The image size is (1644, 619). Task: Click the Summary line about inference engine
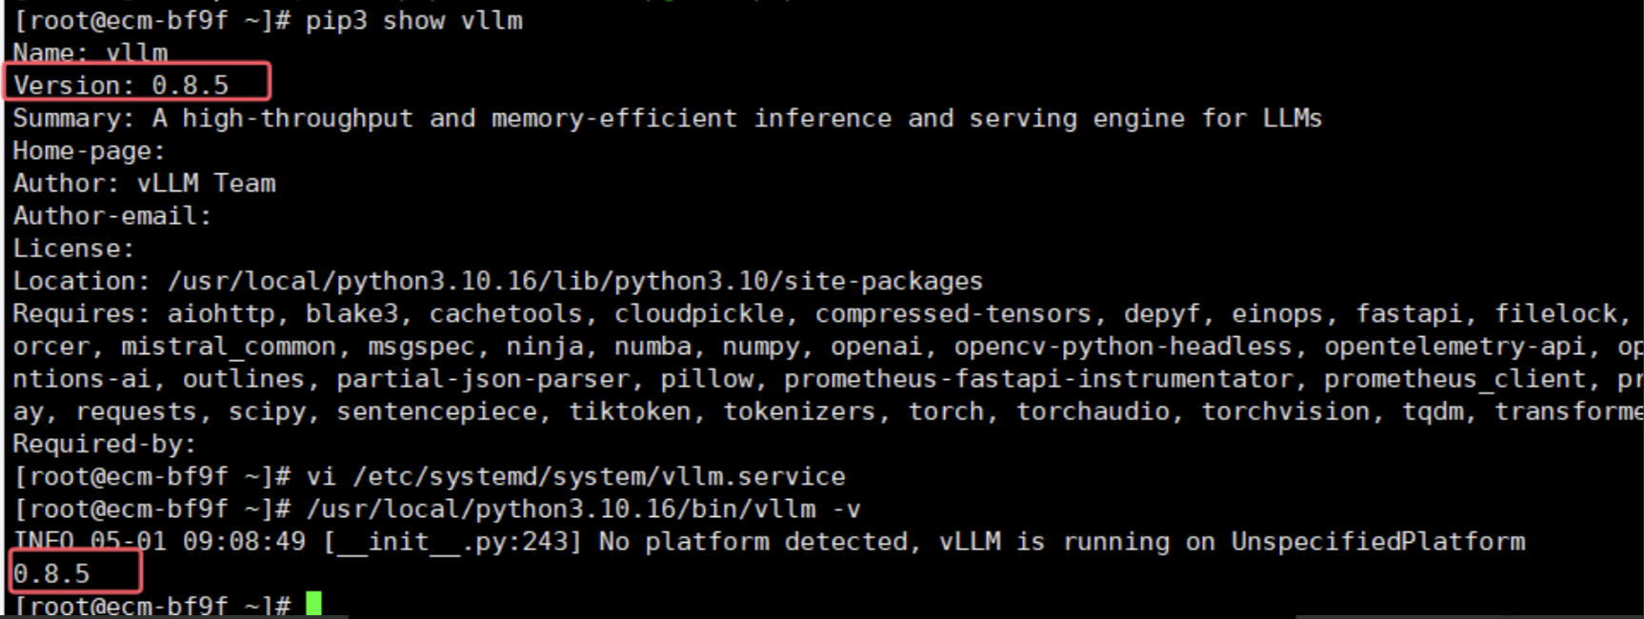click(668, 119)
